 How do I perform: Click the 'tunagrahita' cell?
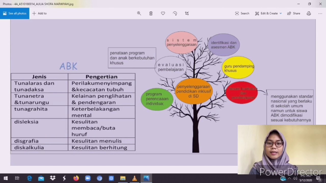point(39,112)
